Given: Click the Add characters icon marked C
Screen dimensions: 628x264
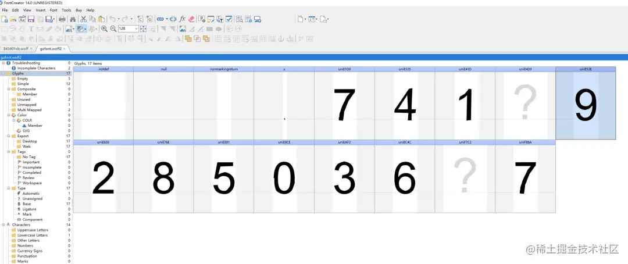Looking at the screenshot, I should (x=140, y=19).
